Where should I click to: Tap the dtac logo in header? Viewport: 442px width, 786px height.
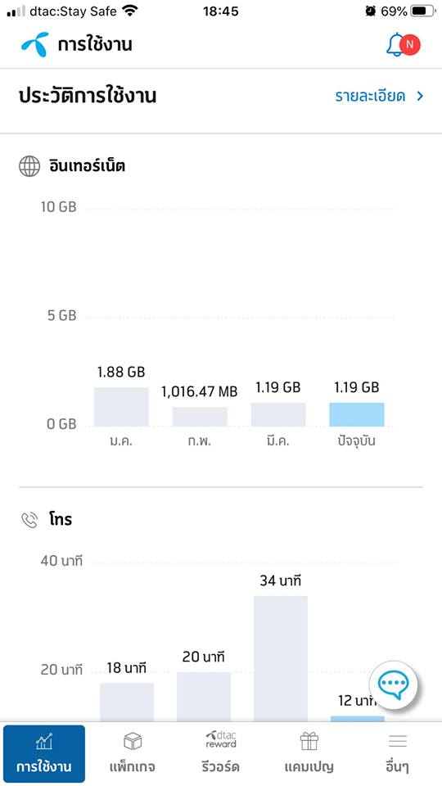pos(35,44)
